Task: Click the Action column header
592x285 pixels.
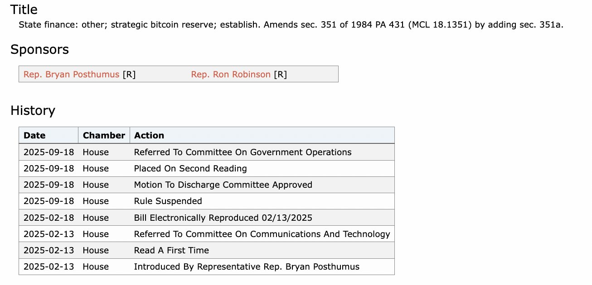Action: click(149, 135)
